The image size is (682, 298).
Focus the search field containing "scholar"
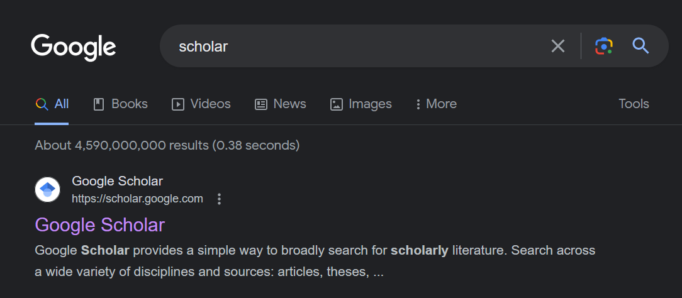click(x=352, y=46)
